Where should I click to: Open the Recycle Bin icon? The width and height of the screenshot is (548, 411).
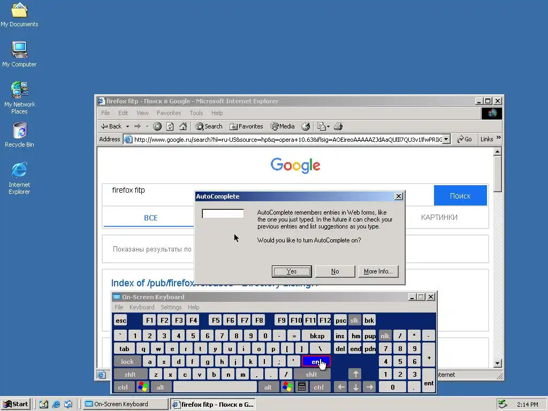coord(20,135)
